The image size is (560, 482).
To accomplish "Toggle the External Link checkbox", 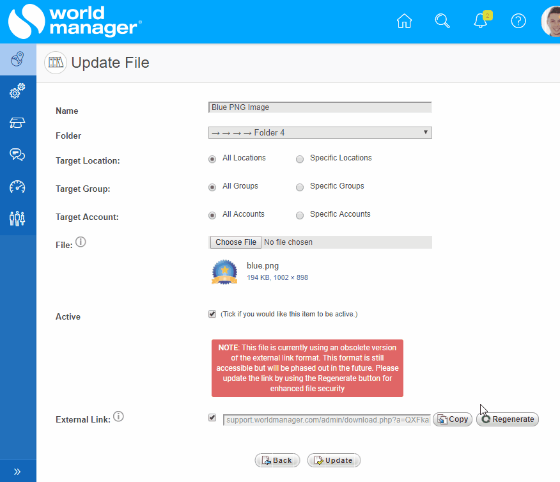I will (212, 417).
